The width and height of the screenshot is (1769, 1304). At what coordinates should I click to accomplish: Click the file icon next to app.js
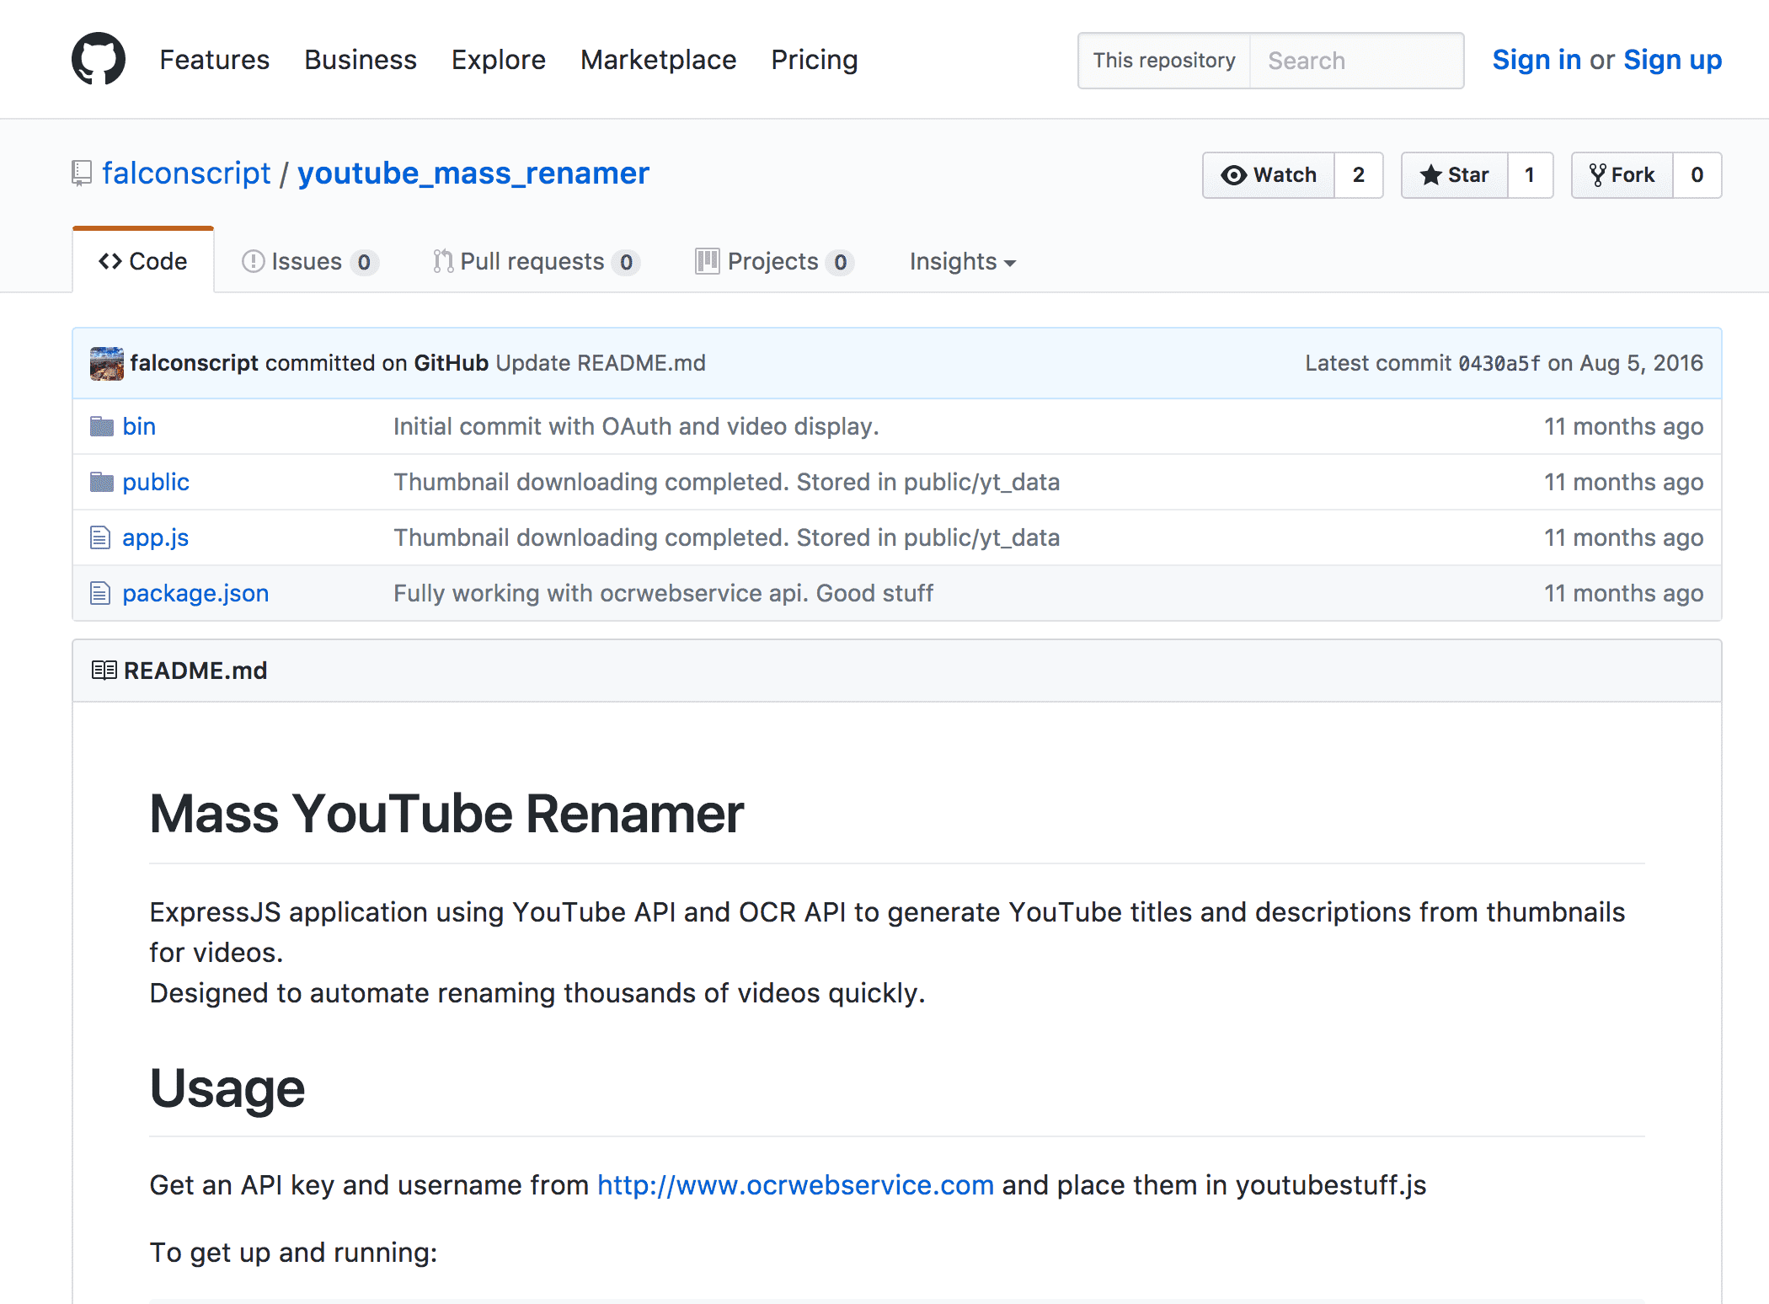pyautogui.click(x=100, y=537)
